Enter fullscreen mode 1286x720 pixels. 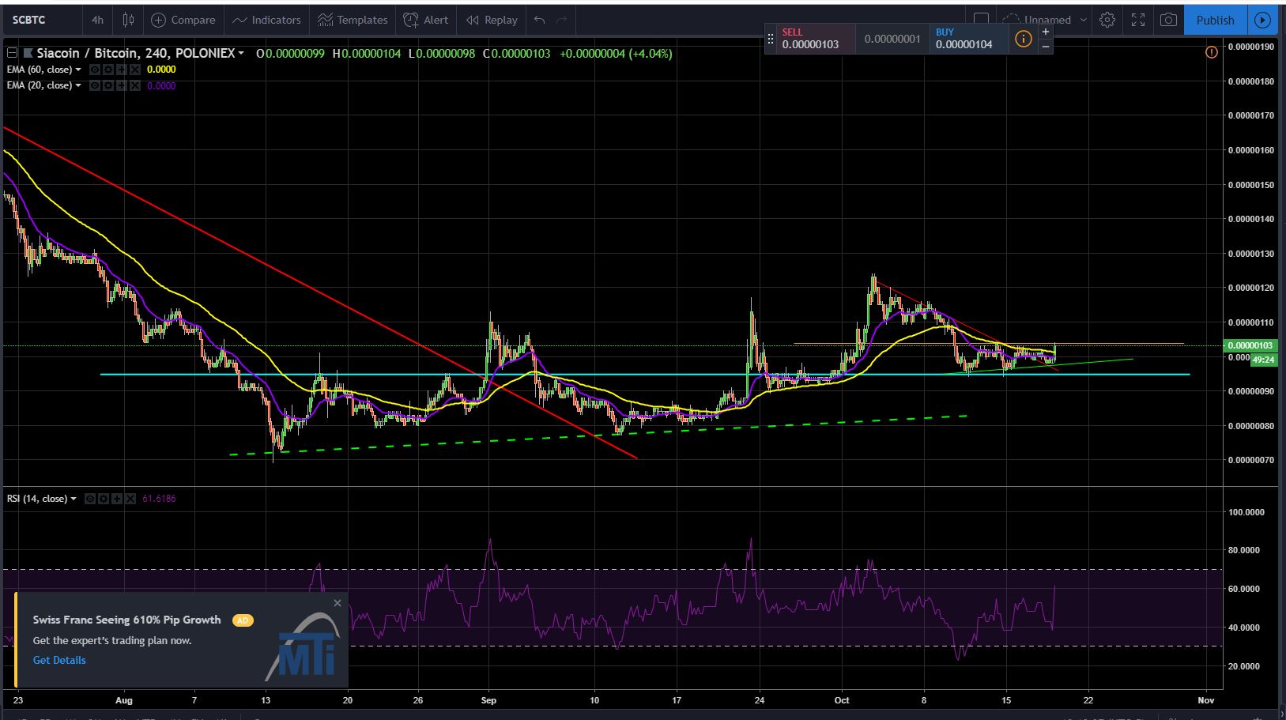pyautogui.click(x=1138, y=20)
